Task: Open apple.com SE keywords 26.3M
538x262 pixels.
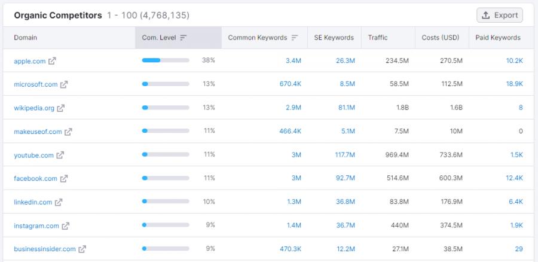Action: [346, 61]
